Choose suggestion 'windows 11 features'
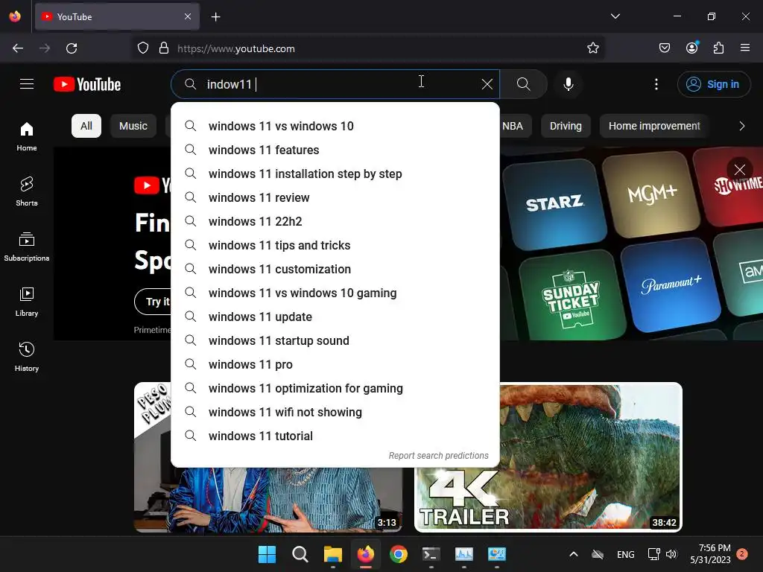The width and height of the screenshot is (763, 572). click(335, 150)
